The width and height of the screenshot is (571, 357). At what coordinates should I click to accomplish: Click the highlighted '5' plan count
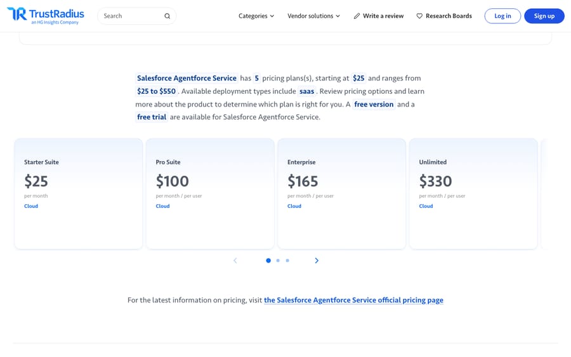click(x=257, y=78)
